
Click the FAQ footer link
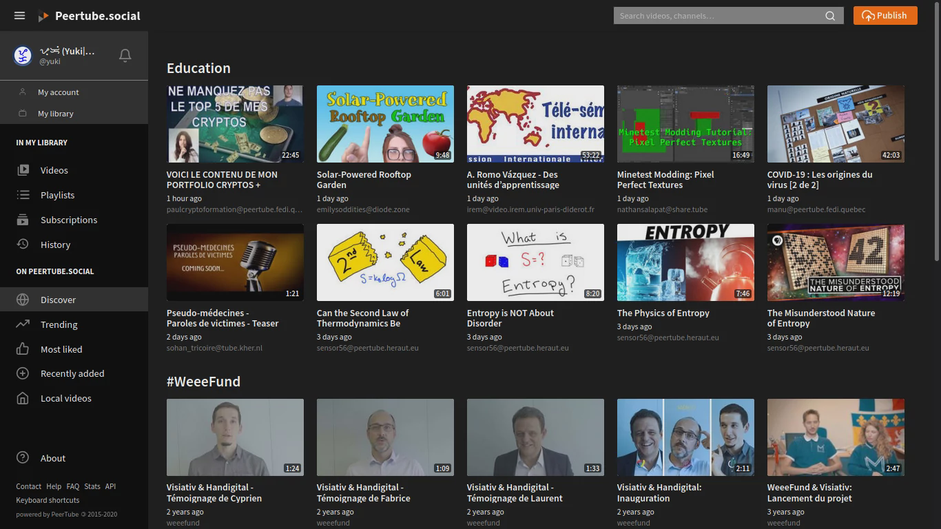pyautogui.click(x=73, y=486)
